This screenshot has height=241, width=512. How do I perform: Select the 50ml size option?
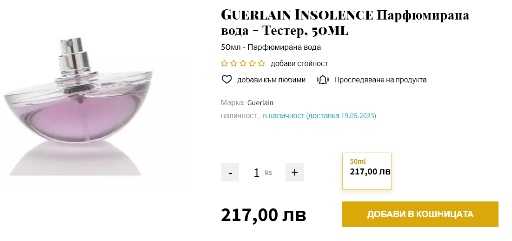(367, 171)
